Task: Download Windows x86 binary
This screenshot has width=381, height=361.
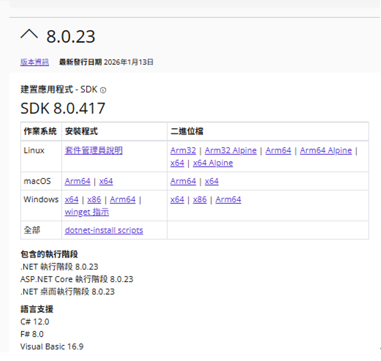Action: point(200,199)
